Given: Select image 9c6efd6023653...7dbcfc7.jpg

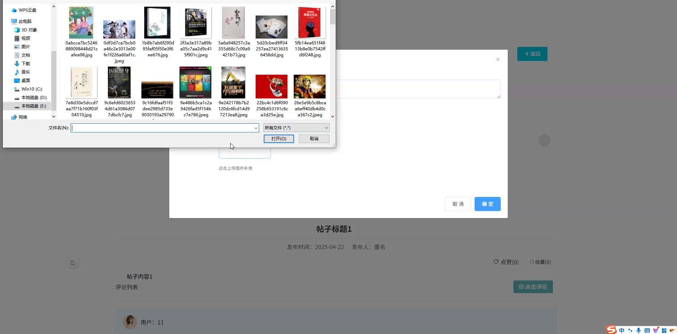Looking at the screenshot, I should tap(120, 92).
